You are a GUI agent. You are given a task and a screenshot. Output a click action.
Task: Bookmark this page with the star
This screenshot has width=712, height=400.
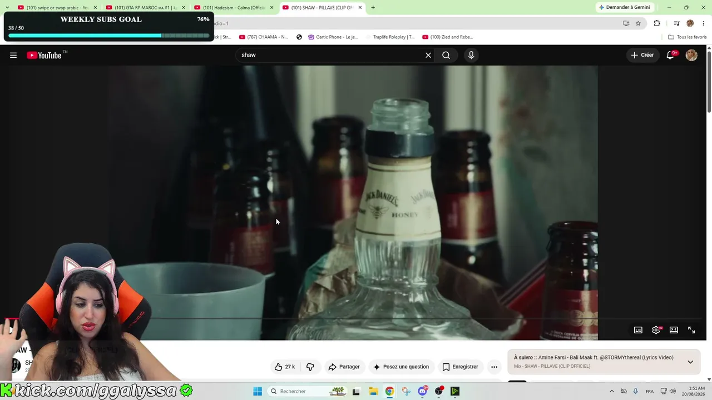638,23
